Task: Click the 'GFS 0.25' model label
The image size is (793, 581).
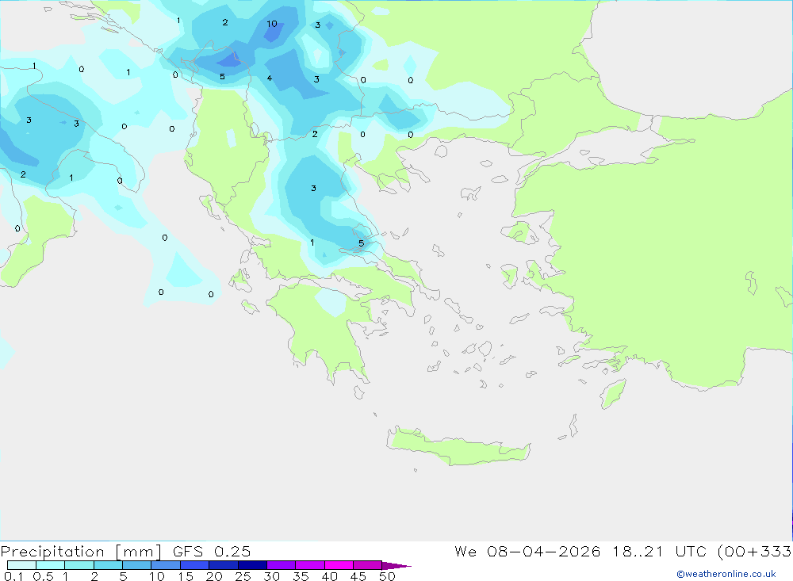Action: click(x=212, y=551)
